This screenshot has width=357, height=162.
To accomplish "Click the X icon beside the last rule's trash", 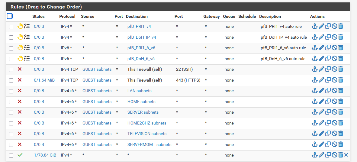I will (346, 155).
